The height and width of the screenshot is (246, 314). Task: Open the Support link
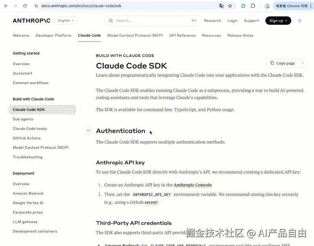click(x=251, y=21)
